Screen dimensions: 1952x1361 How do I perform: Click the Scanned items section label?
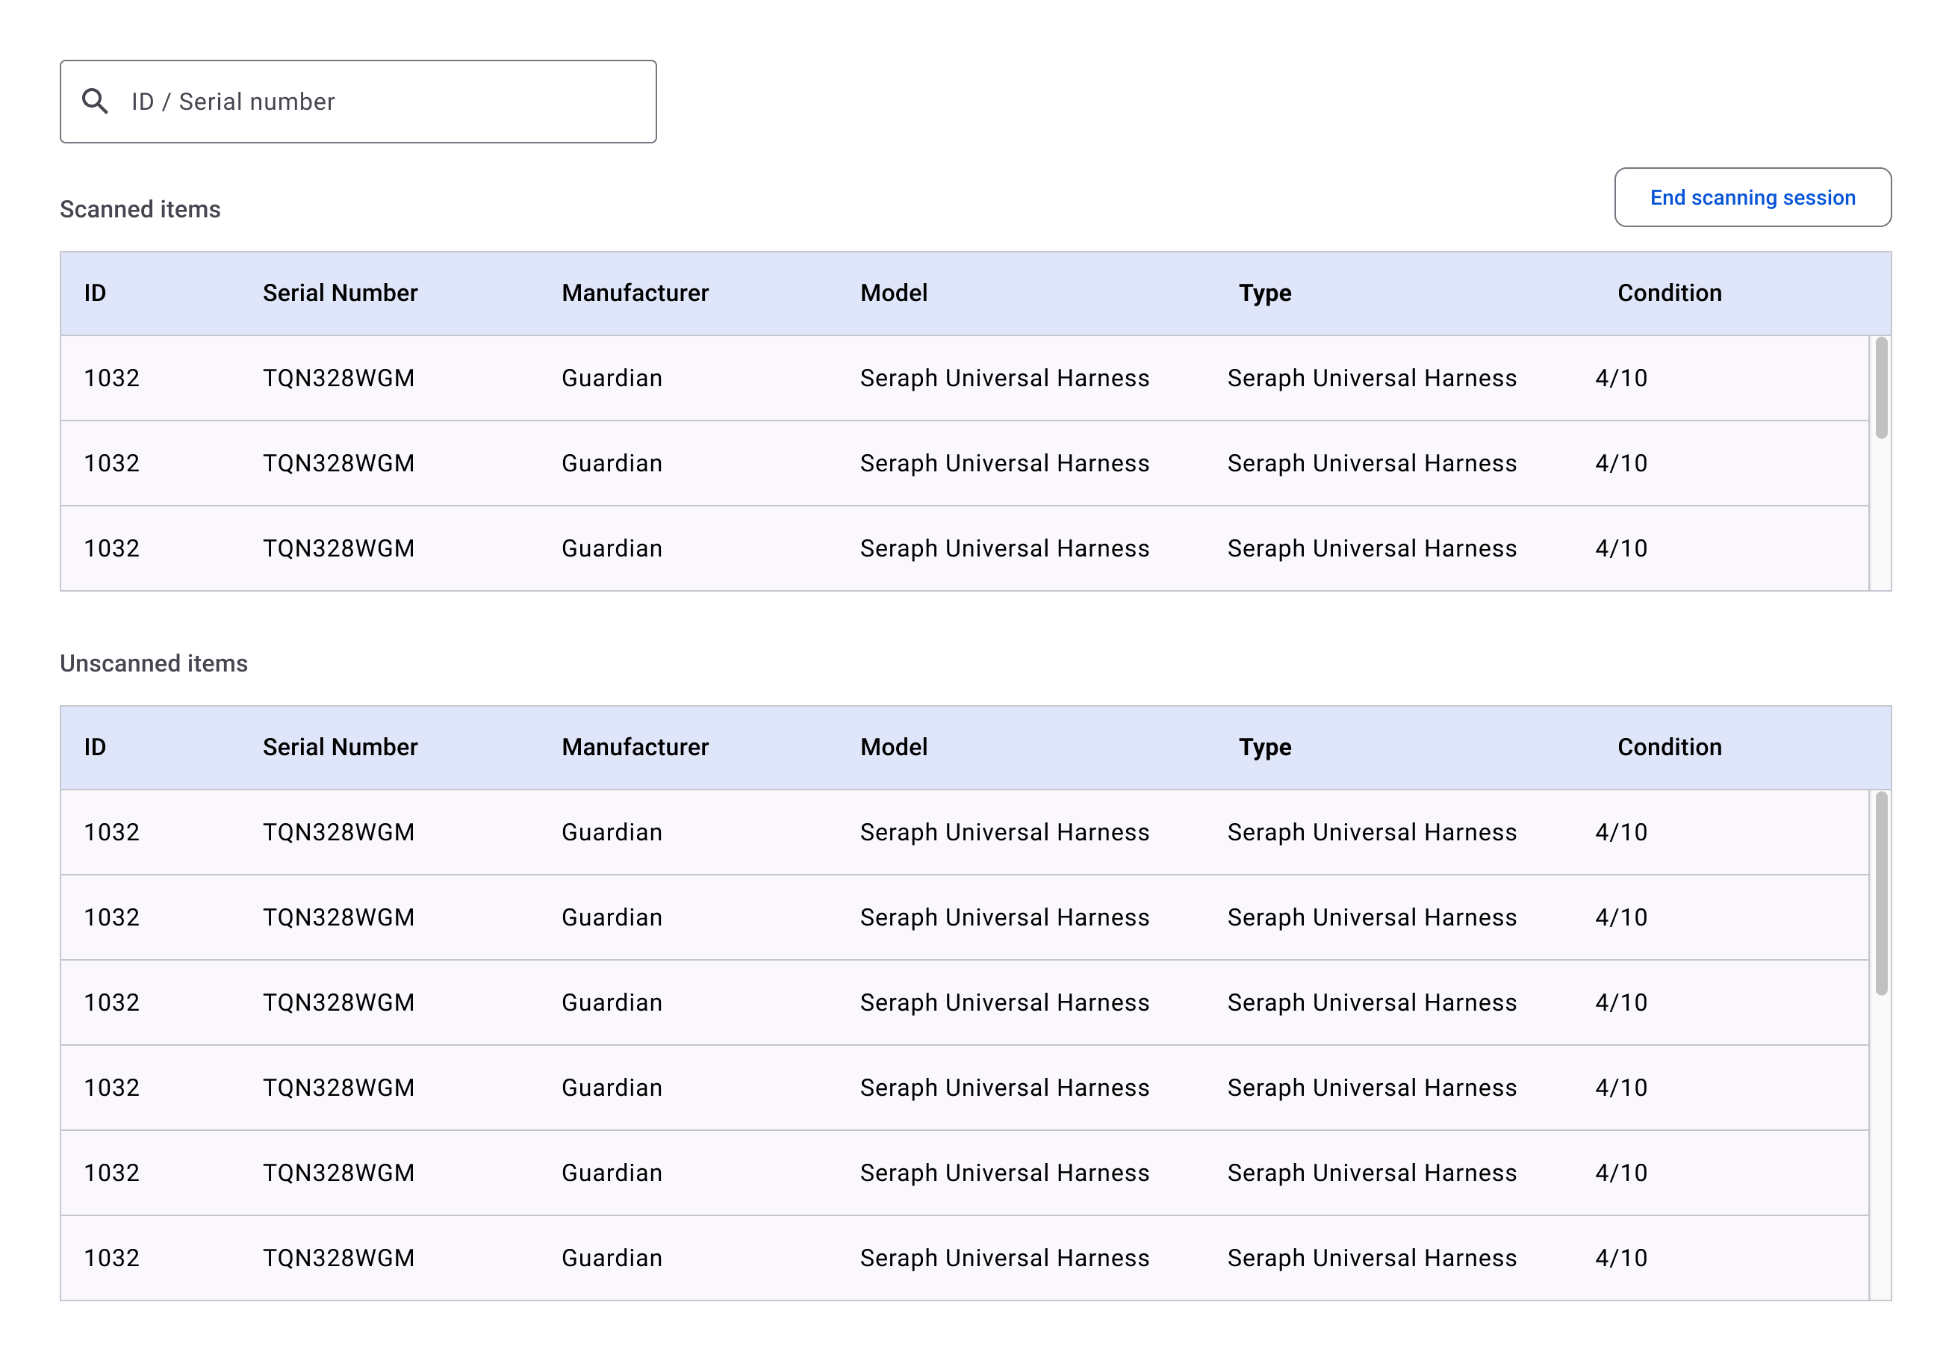pyautogui.click(x=140, y=208)
